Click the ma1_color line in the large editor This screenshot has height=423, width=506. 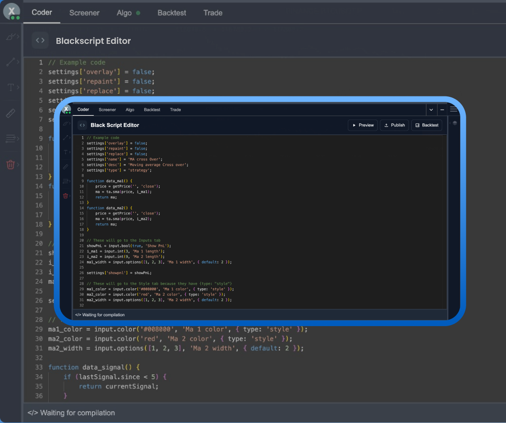point(178,329)
